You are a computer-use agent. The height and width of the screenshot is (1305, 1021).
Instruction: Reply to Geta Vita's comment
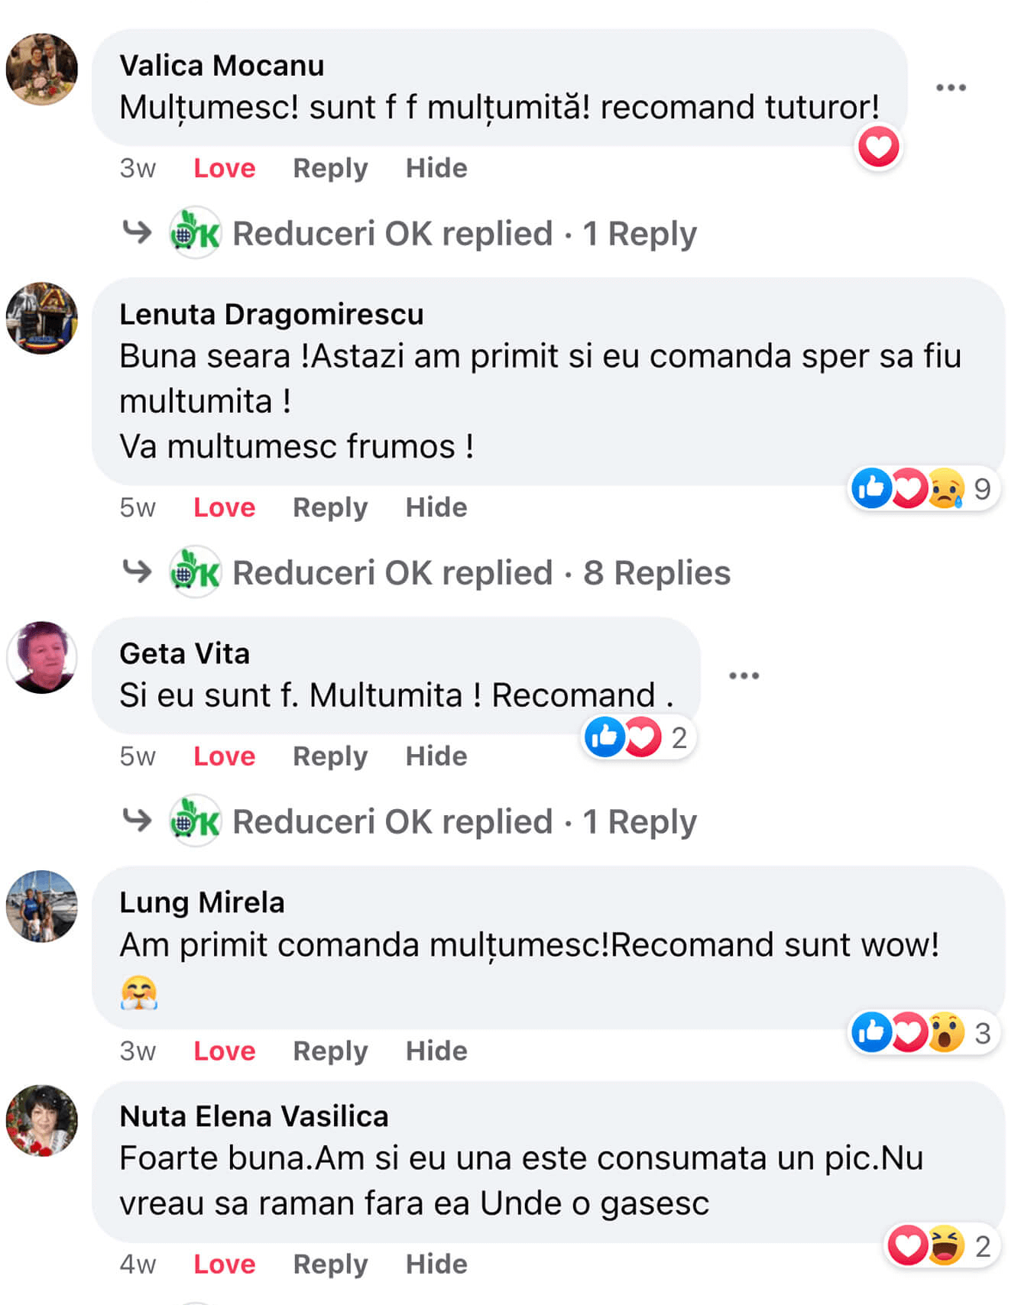click(330, 756)
